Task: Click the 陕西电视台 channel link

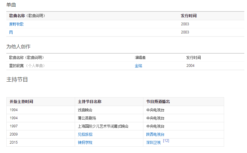Action: (x=155, y=134)
